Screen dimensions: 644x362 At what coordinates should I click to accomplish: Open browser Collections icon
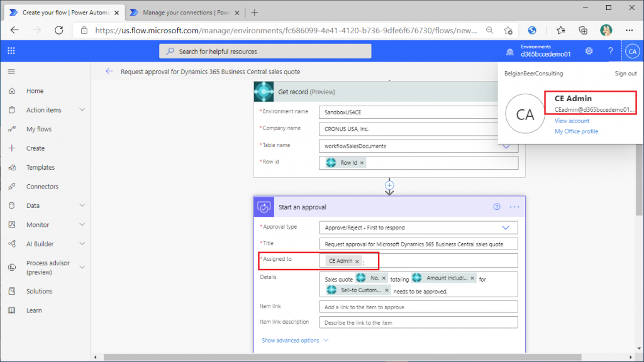[x=583, y=30]
